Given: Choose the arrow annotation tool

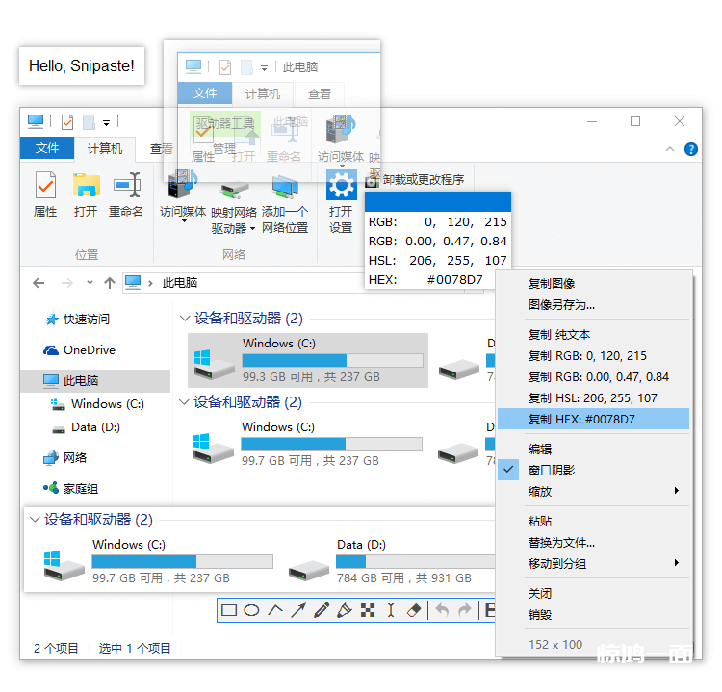Looking at the screenshot, I should pos(298,610).
